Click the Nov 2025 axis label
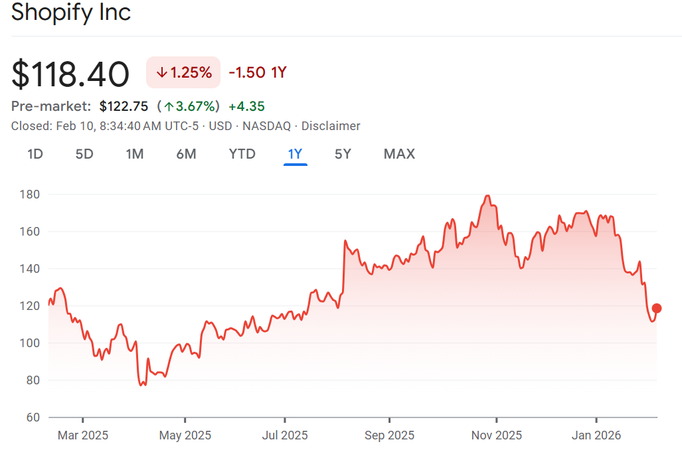This screenshot has width=682, height=456. [496, 435]
